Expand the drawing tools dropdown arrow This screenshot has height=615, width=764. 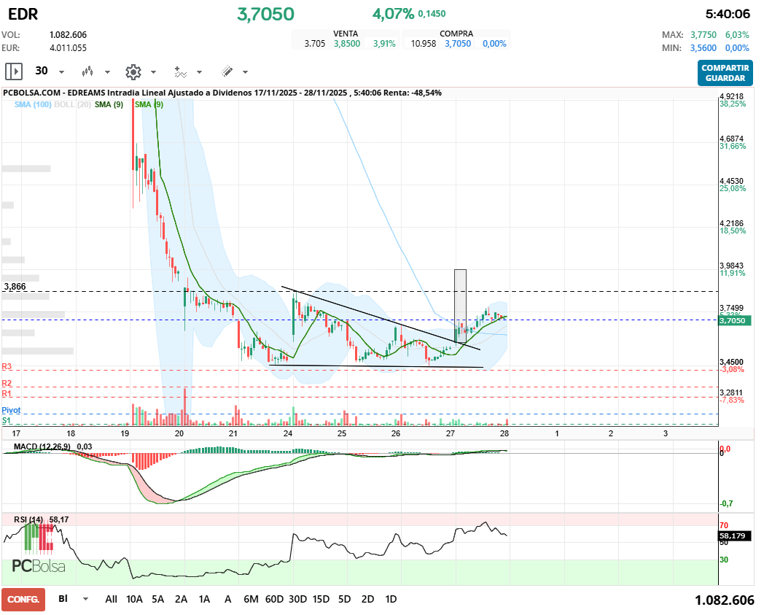pos(245,72)
